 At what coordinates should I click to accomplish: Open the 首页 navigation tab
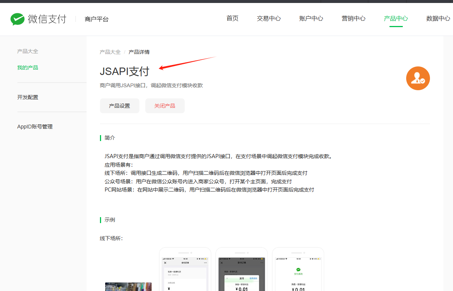pyautogui.click(x=233, y=19)
